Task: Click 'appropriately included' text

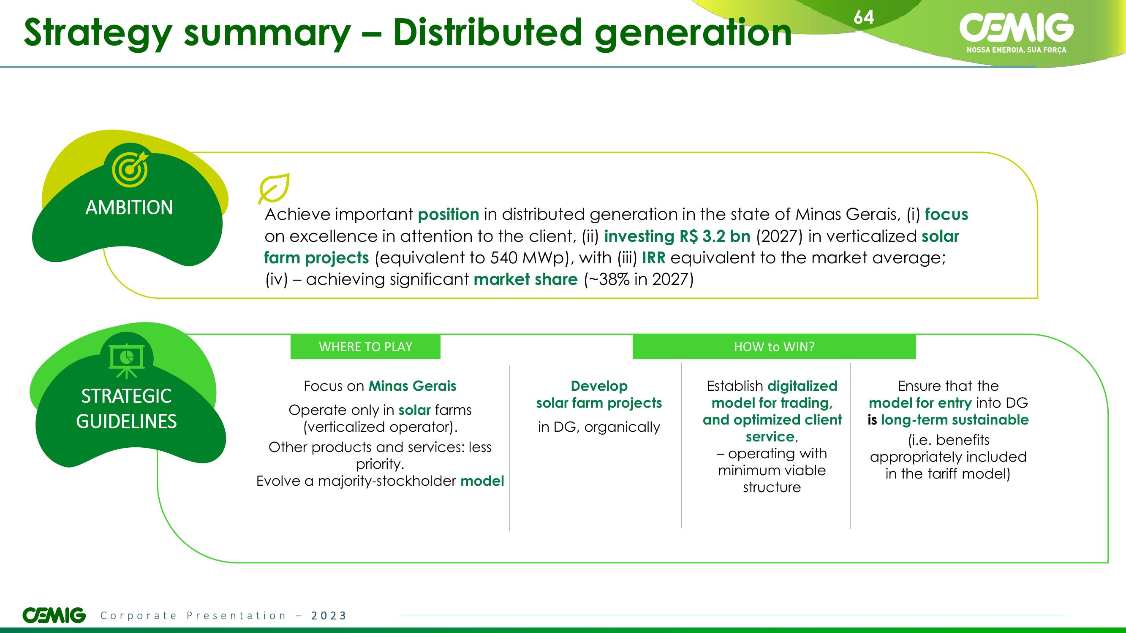Action: point(948,457)
